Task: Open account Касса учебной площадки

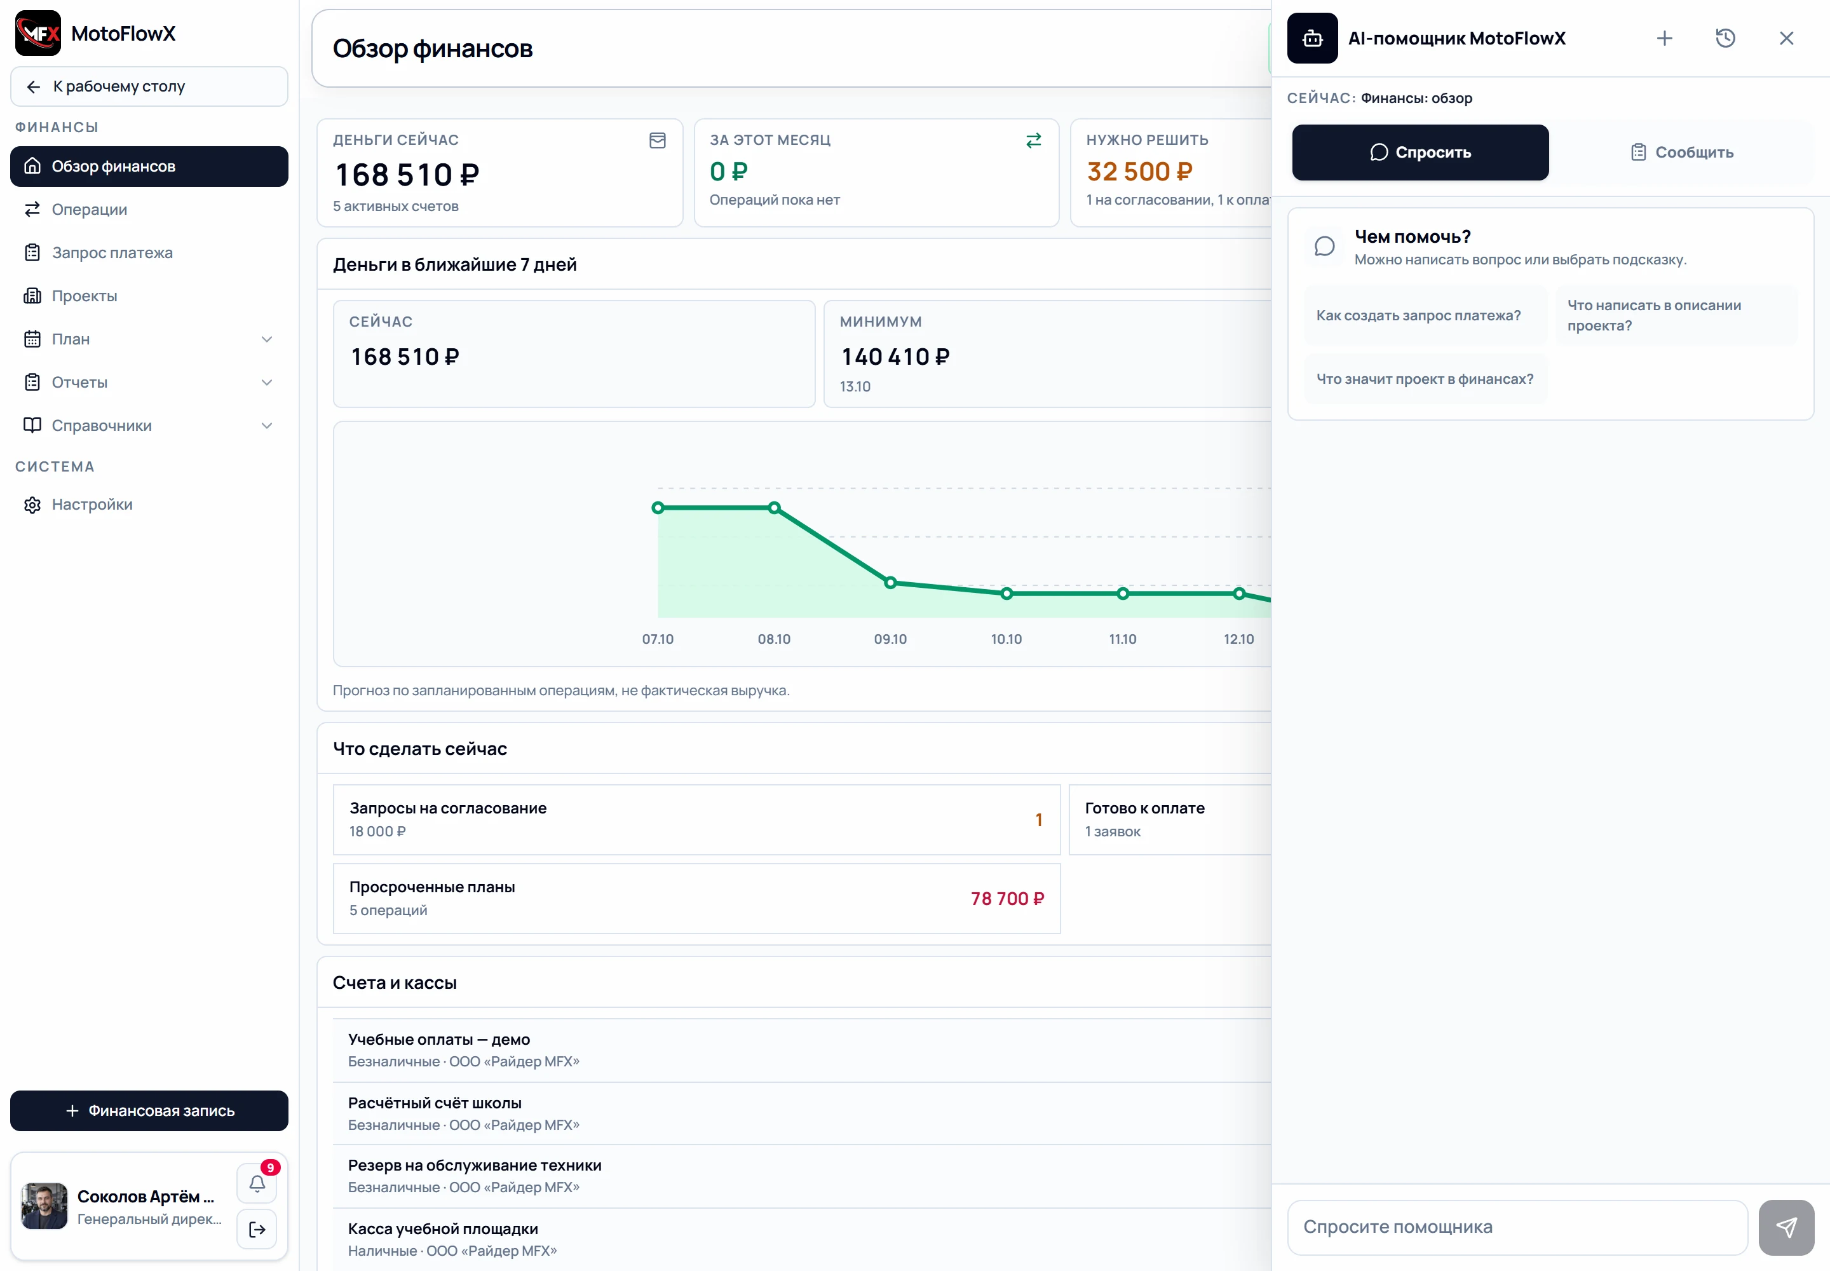Action: pos(802,1239)
